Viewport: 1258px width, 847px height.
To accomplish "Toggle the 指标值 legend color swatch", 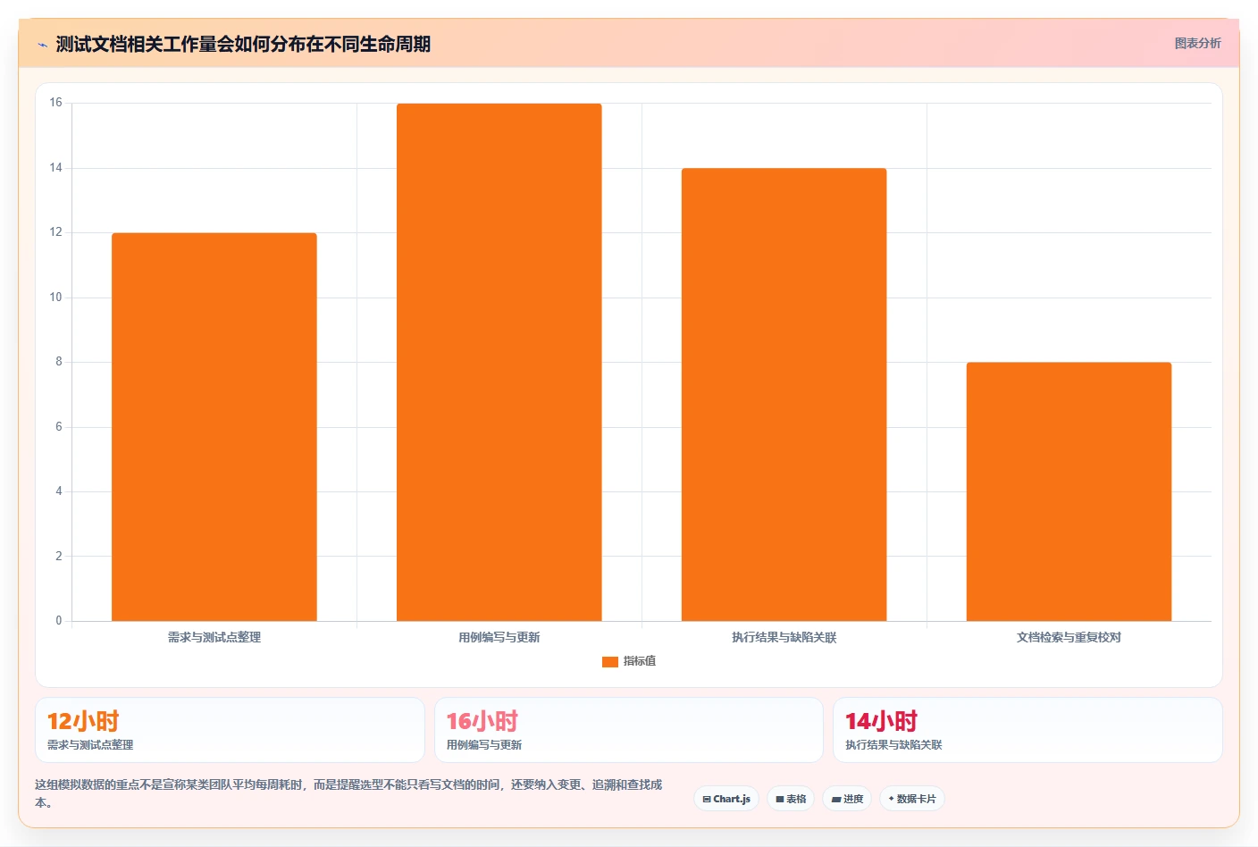I will tap(610, 661).
